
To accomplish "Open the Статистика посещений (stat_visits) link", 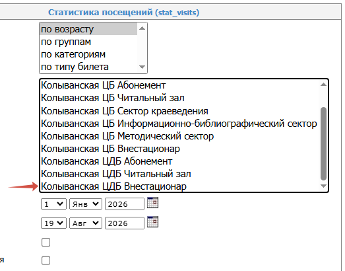I will point(123,13).
